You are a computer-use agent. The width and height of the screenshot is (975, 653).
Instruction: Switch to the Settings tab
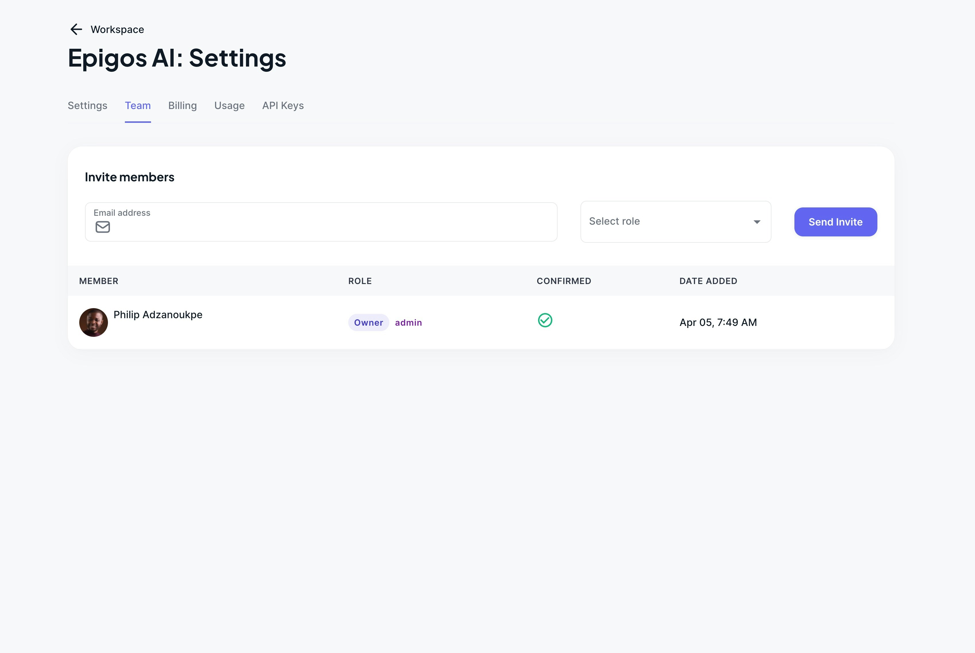(x=87, y=105)
